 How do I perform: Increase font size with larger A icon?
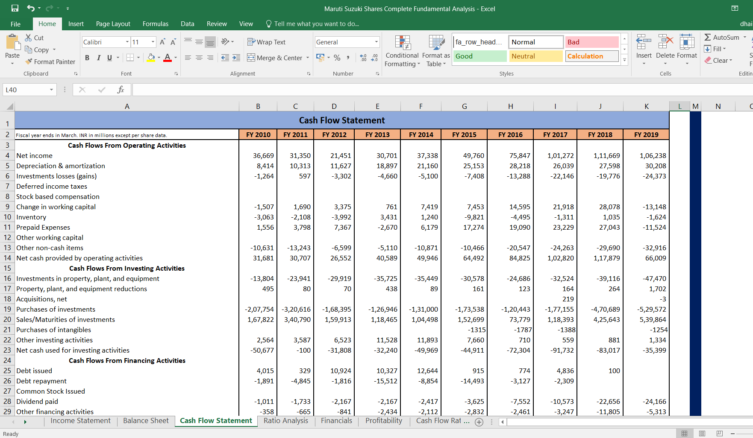(x=162, y=42)
